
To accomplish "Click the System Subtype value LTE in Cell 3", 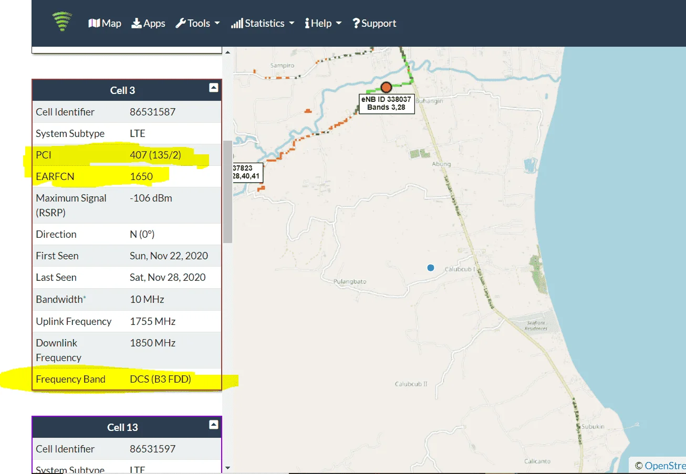I will [x=138, y=133].
